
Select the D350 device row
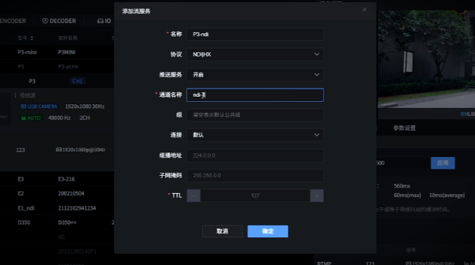point(57,222)
